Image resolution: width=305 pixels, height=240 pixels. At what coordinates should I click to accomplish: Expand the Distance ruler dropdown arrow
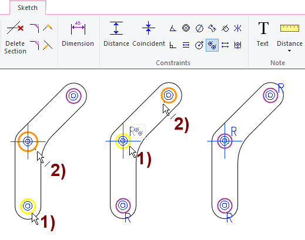289,51
